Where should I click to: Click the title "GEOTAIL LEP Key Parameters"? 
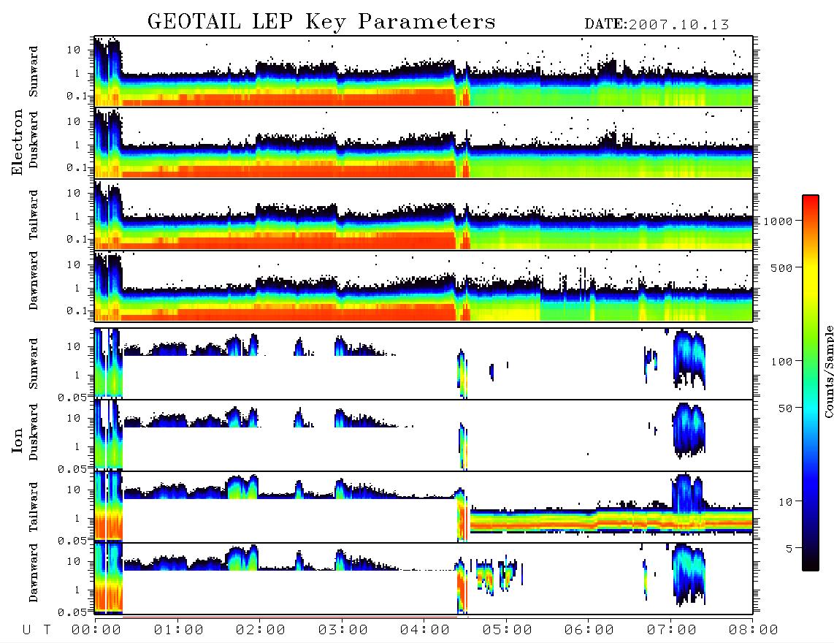coord(321,22)
